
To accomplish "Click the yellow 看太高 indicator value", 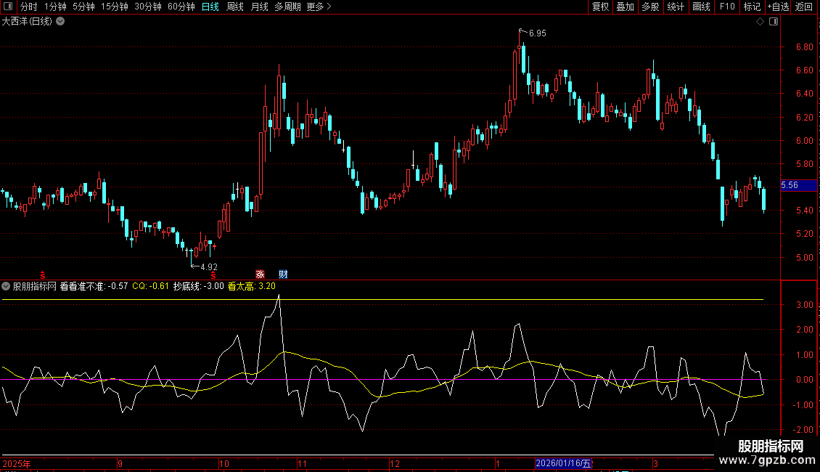I will (252, 286).
